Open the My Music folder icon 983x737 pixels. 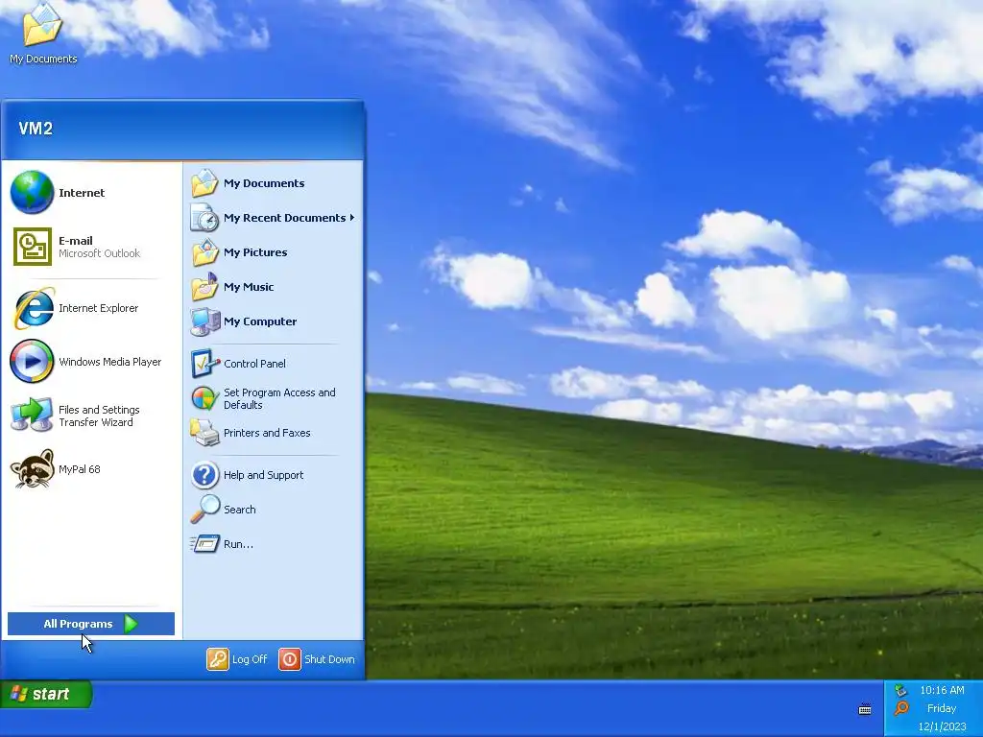tap(205, 286)
